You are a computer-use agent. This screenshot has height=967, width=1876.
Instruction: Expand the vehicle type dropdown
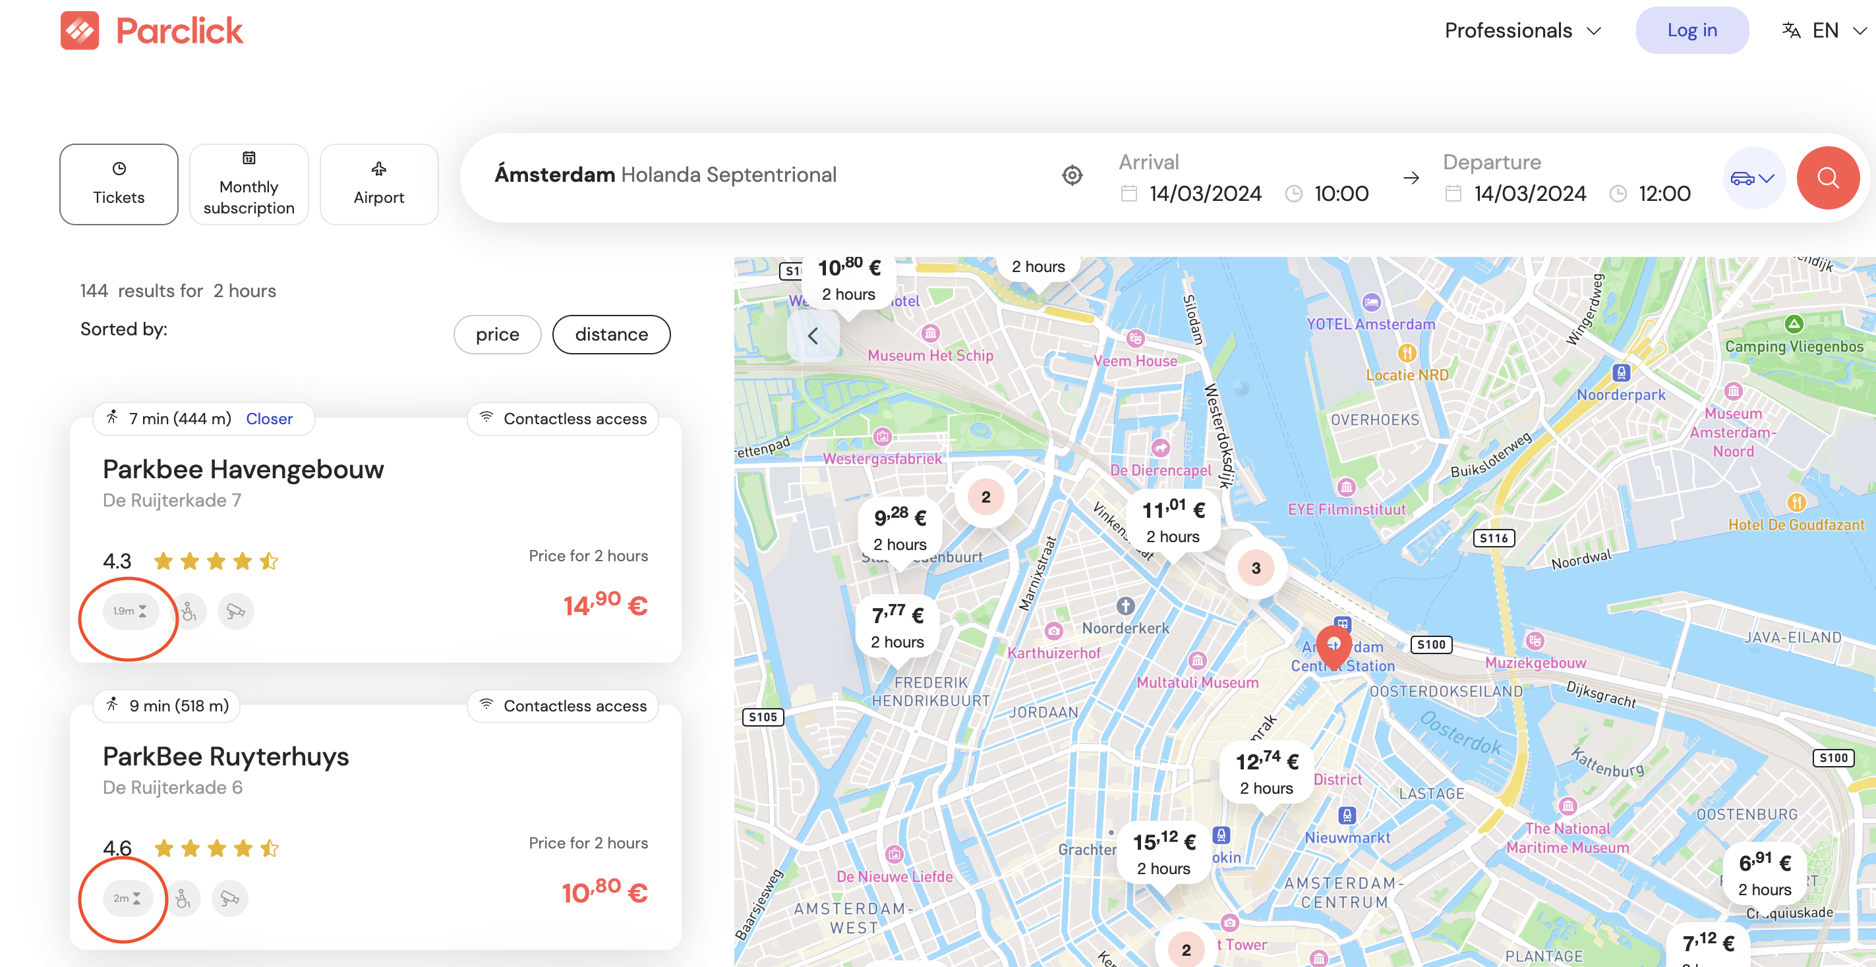[x=1753, y=179]
